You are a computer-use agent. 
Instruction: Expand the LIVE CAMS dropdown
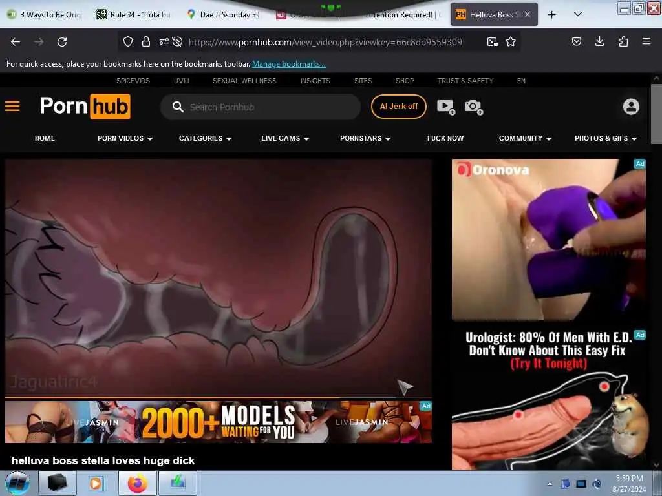click(285, 138)
